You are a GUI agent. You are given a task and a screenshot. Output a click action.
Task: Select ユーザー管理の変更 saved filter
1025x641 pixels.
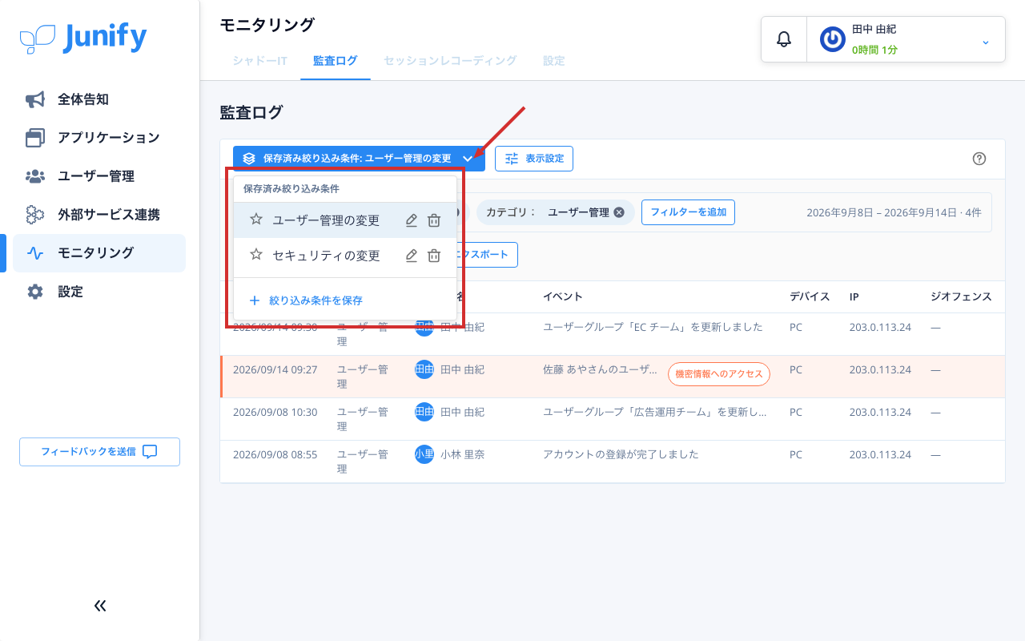coord(345,220)
